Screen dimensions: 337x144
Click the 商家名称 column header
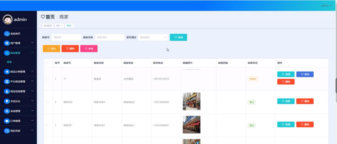click(99, 63)
